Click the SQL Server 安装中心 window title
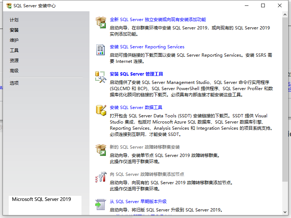The image size is (291, 218). [x=35, y=6]
